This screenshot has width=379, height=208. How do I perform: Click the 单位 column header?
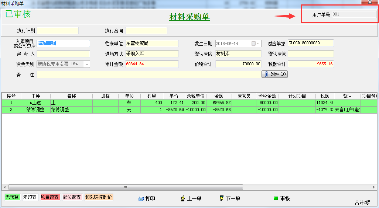pos(129,96)
